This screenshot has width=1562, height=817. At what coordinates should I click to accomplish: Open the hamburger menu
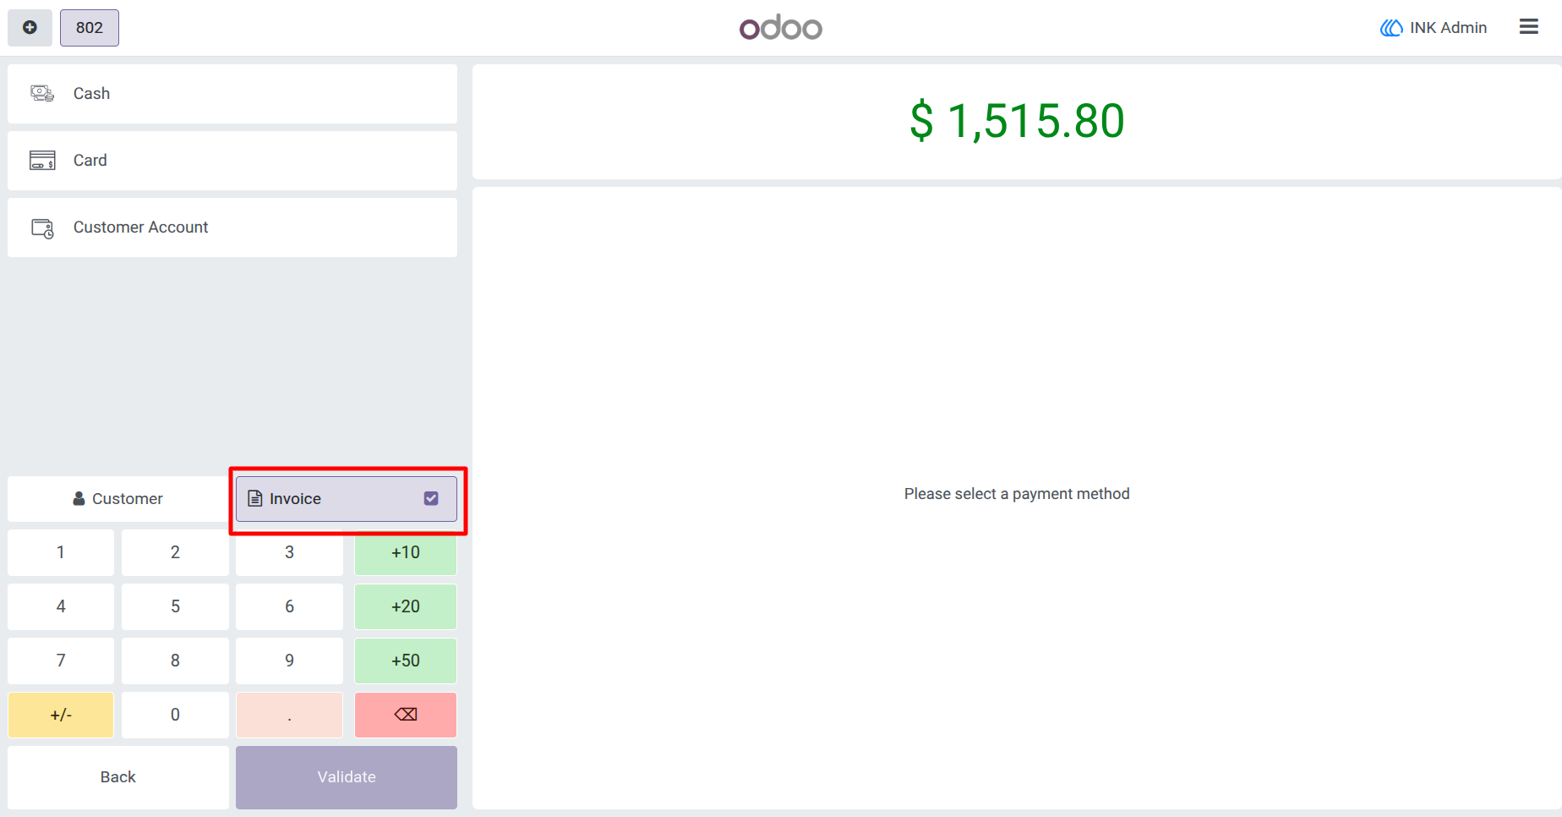(1528, 27)
